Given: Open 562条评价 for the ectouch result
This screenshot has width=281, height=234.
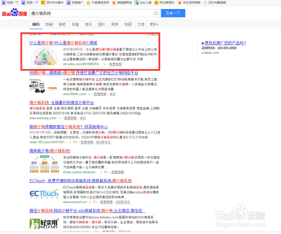Looking at the screenshot, I should coord(123,202).
